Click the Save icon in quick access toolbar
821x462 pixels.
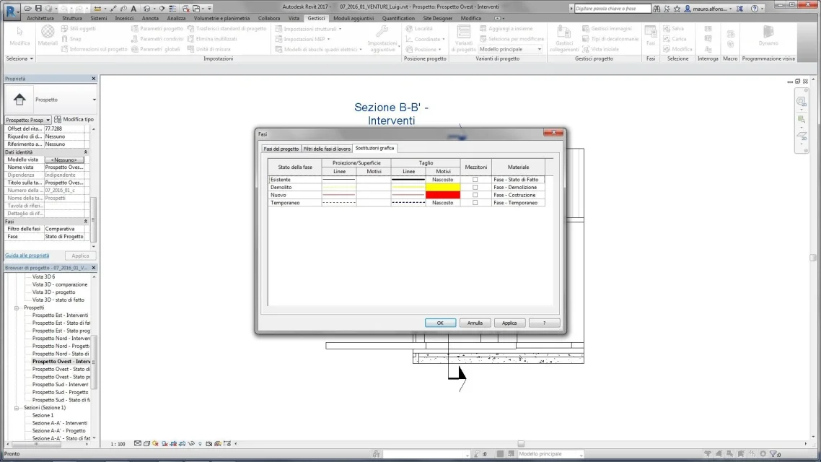[x=38, y=9]
